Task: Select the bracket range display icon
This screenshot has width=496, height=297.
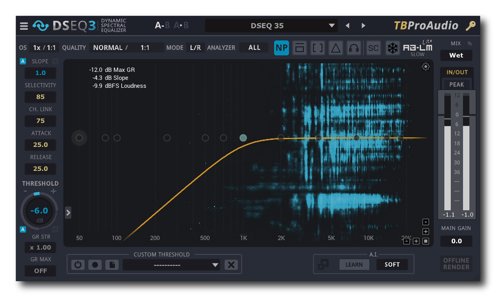Action: 317,48
